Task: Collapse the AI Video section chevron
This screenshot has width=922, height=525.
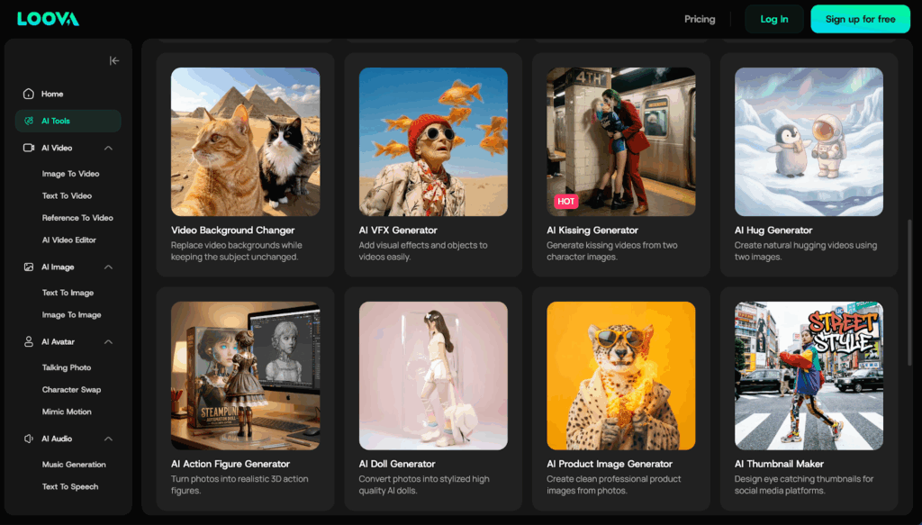Action: [x=108, y=148]
